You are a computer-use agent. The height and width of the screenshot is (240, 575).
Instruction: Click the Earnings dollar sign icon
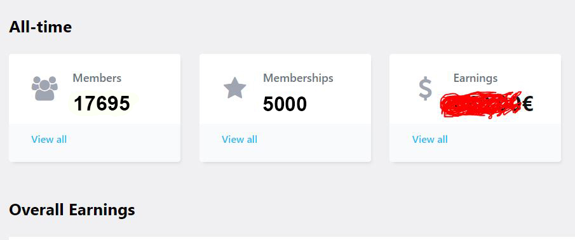[x=426, y=90]
